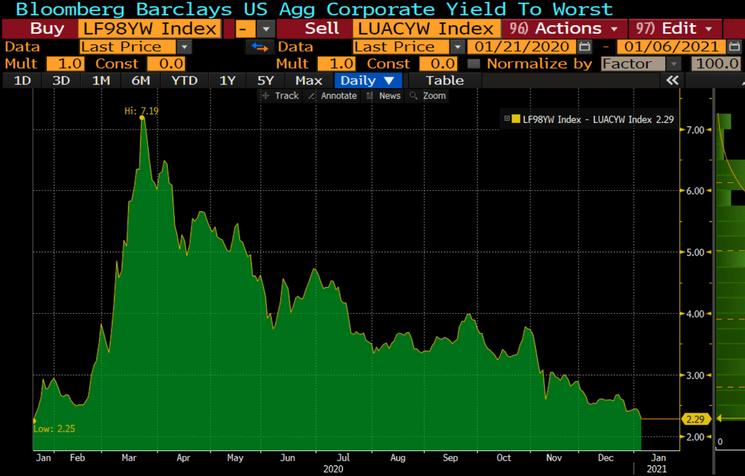Viewport: 745px width, 476px height.
Task: Click the Sell label
Action: point(321,29)
